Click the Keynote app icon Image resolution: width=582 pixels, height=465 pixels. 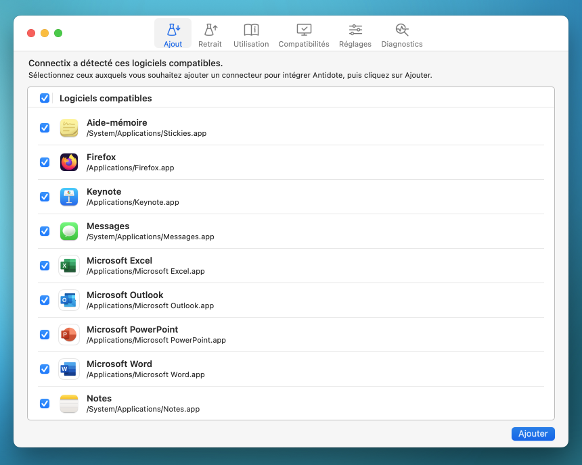[69, 197]
